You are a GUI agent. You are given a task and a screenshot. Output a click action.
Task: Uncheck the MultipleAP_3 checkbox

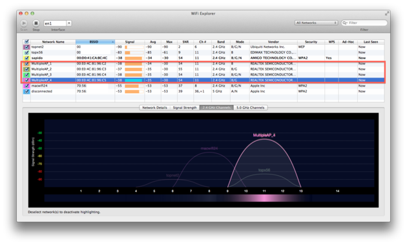coord(26,74)
